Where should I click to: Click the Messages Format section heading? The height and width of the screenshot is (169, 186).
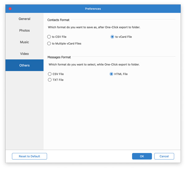tap(59, 57)
